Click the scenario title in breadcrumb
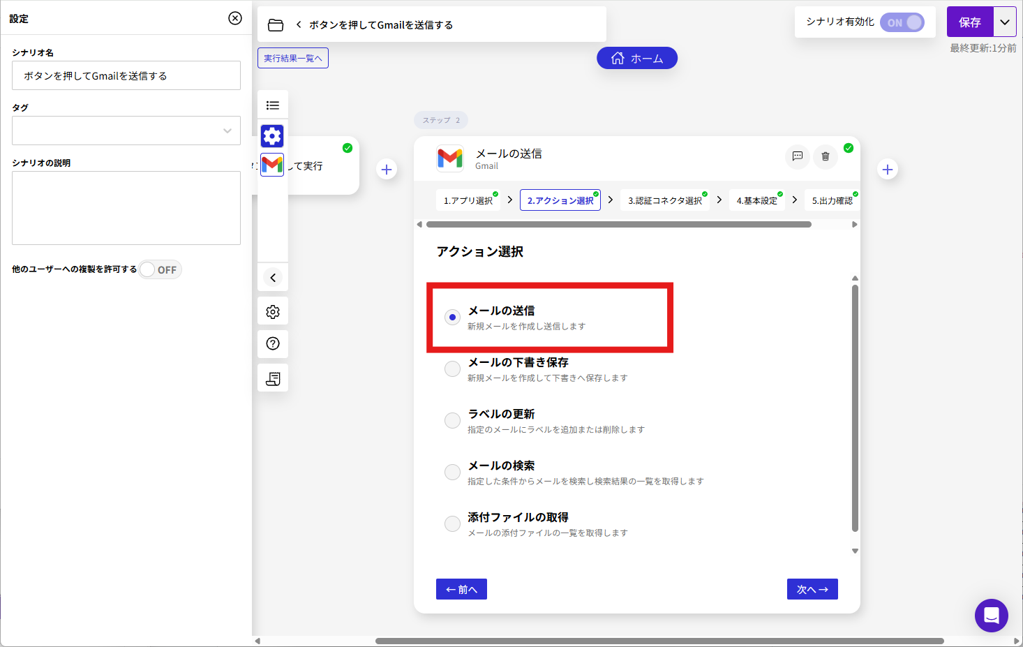This screenshot has height=647, width=1023. (381, 25)
